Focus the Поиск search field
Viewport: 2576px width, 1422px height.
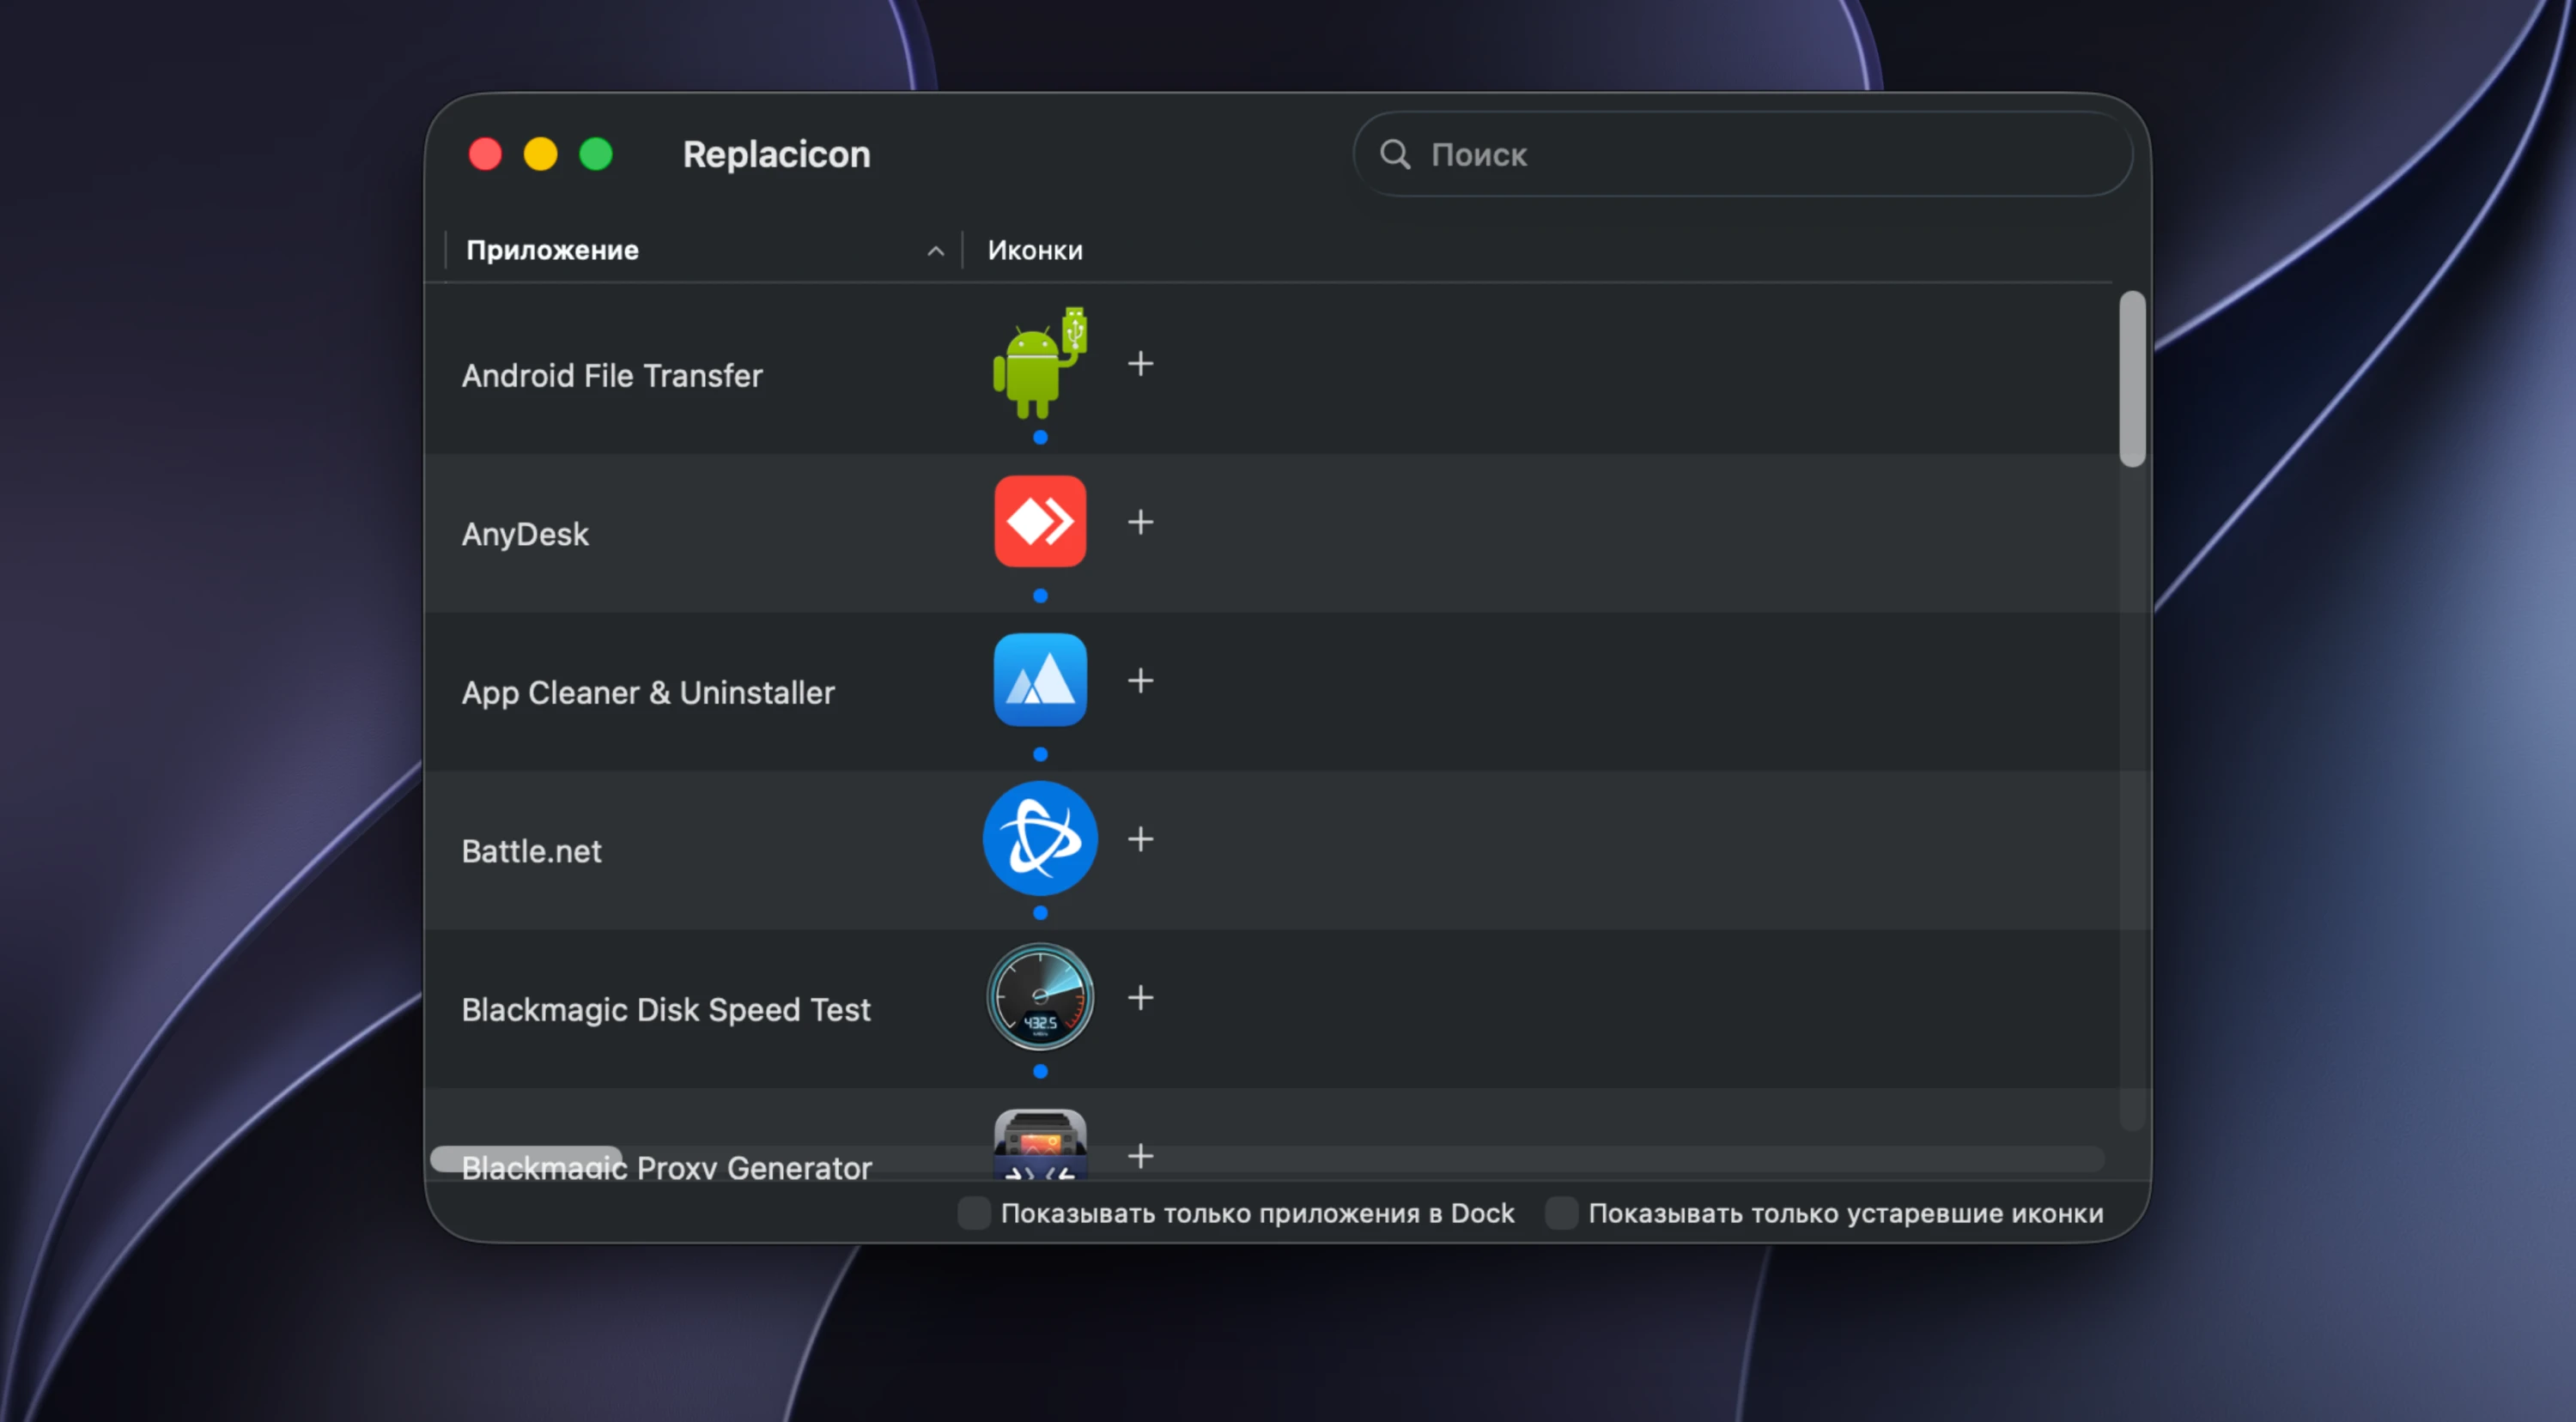[x=1742, y=154]
